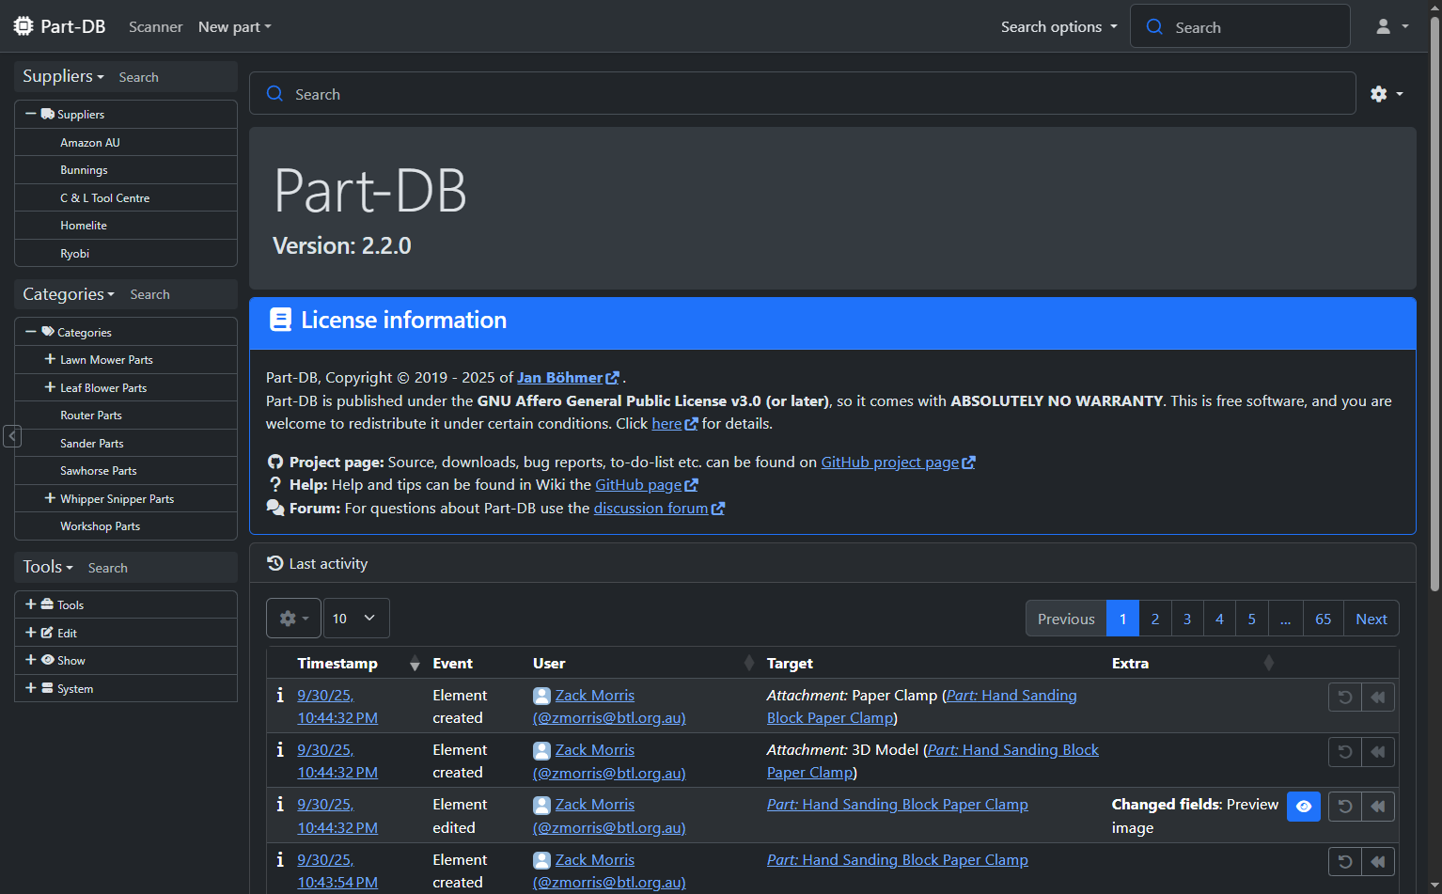Click the undo icon in Element edited row
Viewport: 1442px width, 894px height.
point(1345,807)
